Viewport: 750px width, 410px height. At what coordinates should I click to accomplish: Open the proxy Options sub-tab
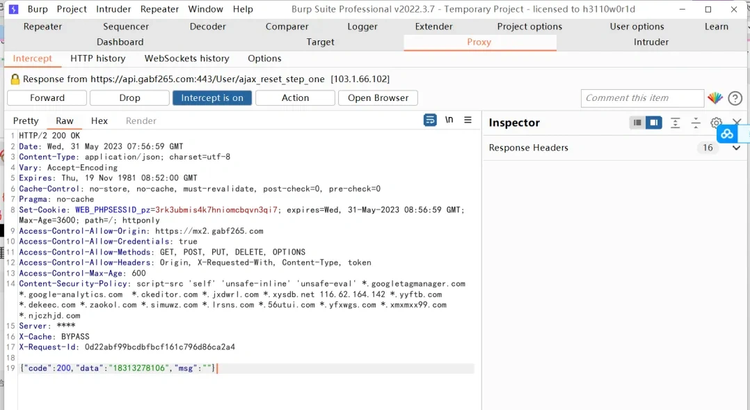pos(264,59)
